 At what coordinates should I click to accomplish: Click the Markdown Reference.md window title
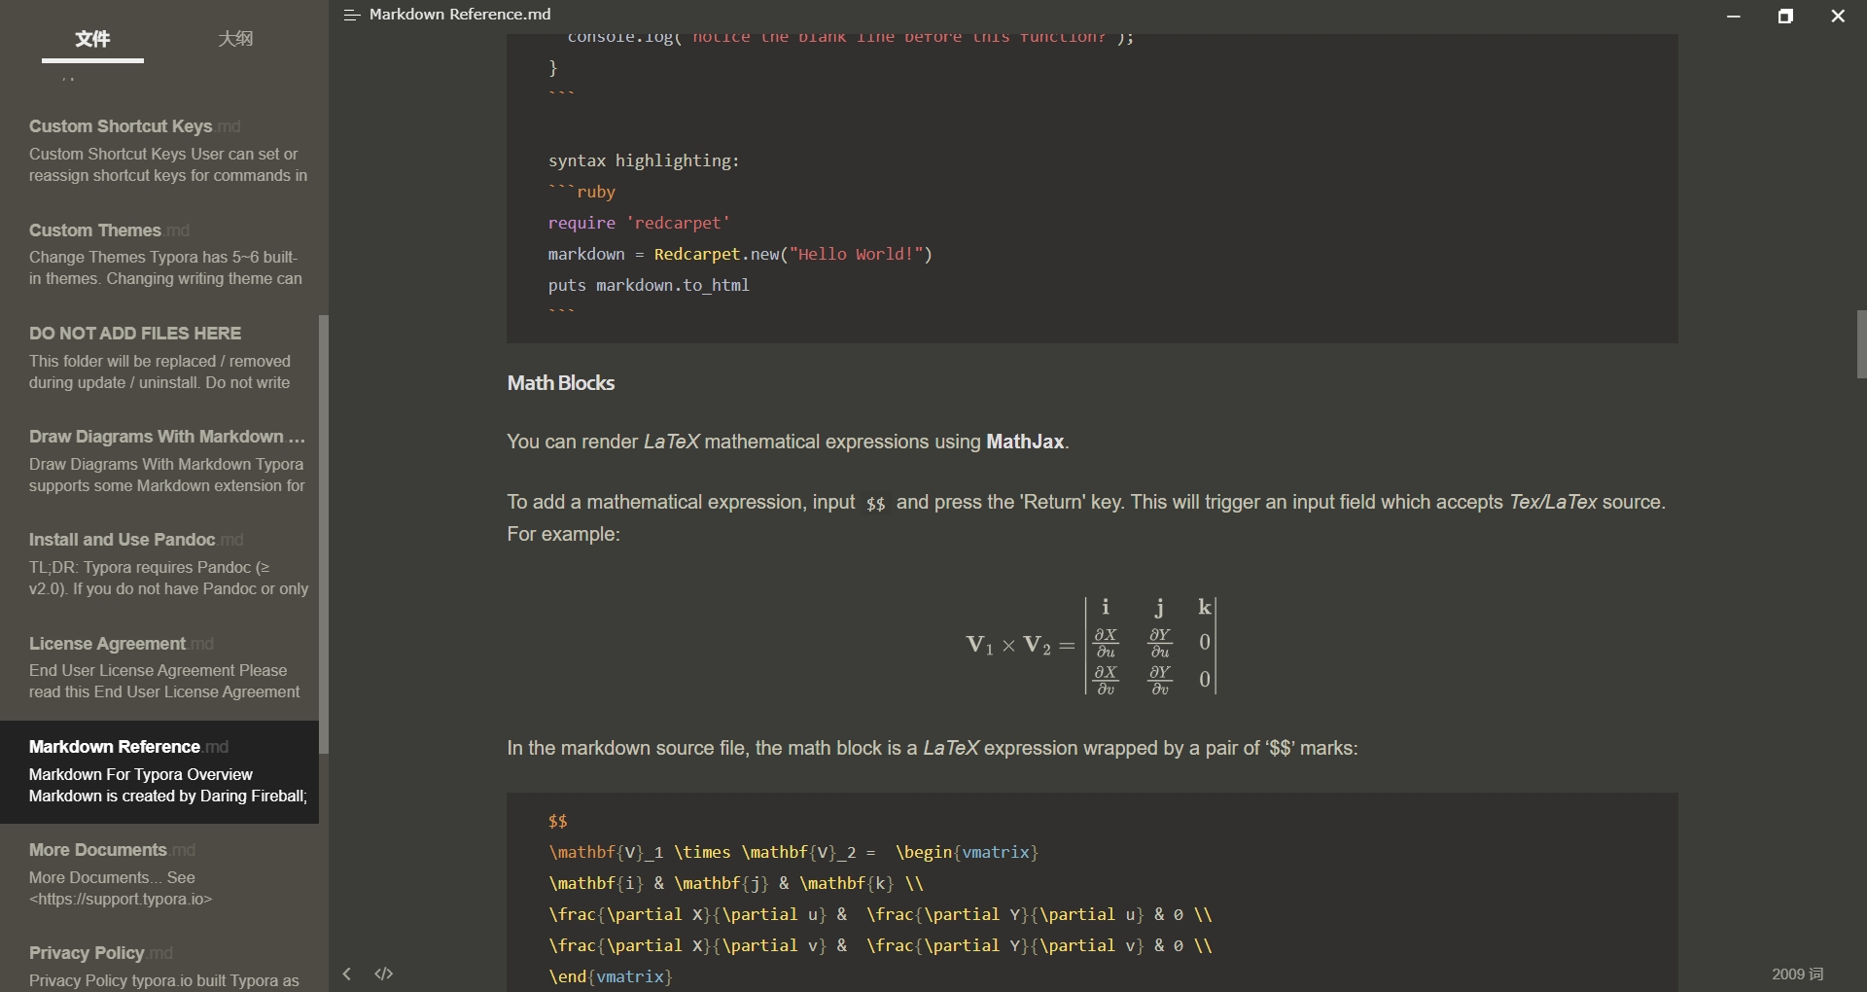click(460, 15)
